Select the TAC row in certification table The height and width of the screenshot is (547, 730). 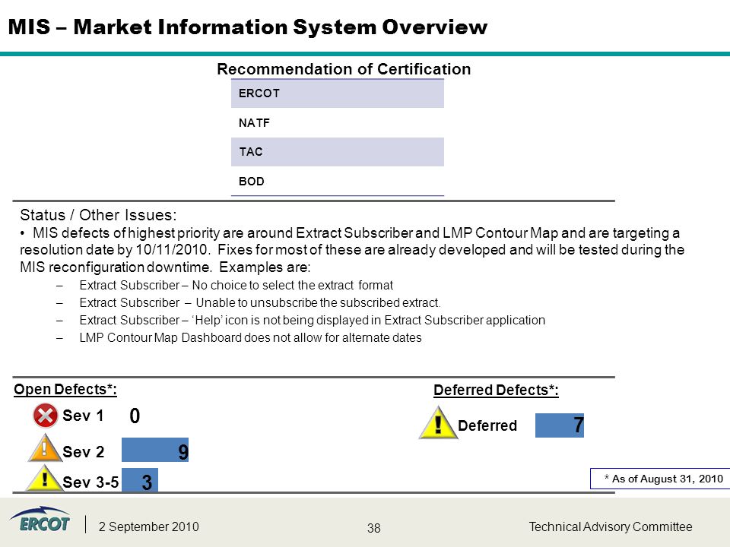pos(338,152)
